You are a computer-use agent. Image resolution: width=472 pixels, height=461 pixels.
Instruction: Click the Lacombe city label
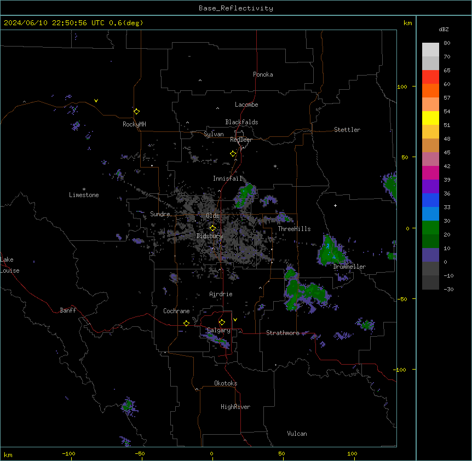pyautogui.click(x=246, y=105)
